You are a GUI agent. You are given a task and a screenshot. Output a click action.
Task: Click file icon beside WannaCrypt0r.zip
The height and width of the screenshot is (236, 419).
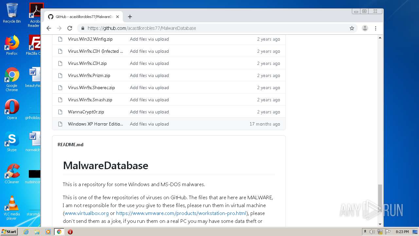click(x=60, y=112)
